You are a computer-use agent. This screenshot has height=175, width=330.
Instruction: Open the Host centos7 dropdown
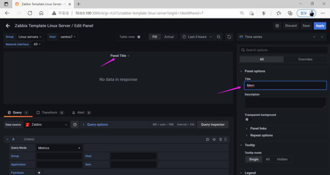coord(68,37)
